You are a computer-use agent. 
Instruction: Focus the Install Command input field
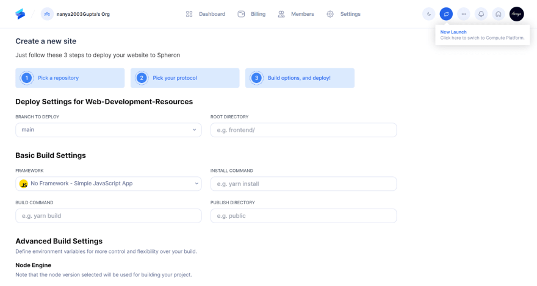(303, 184)
